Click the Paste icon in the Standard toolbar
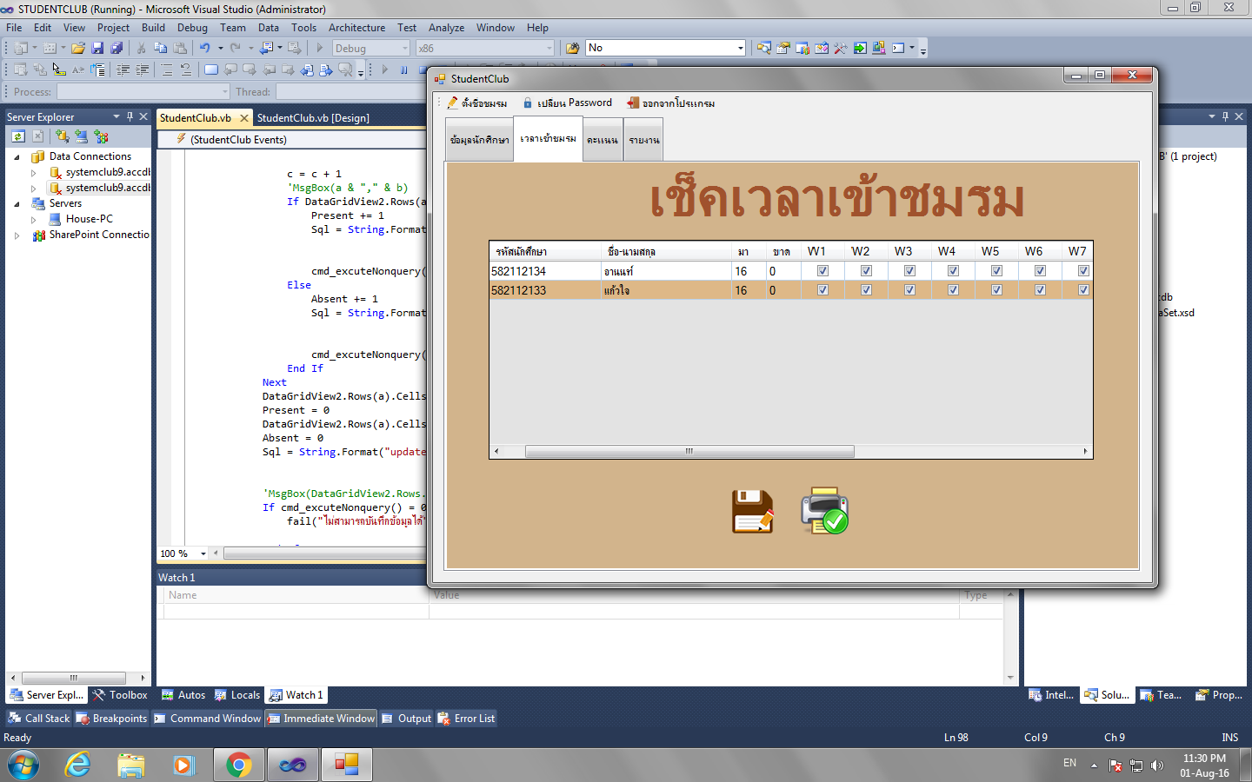The image size is (1252, 782). click(x=180, y=48)
